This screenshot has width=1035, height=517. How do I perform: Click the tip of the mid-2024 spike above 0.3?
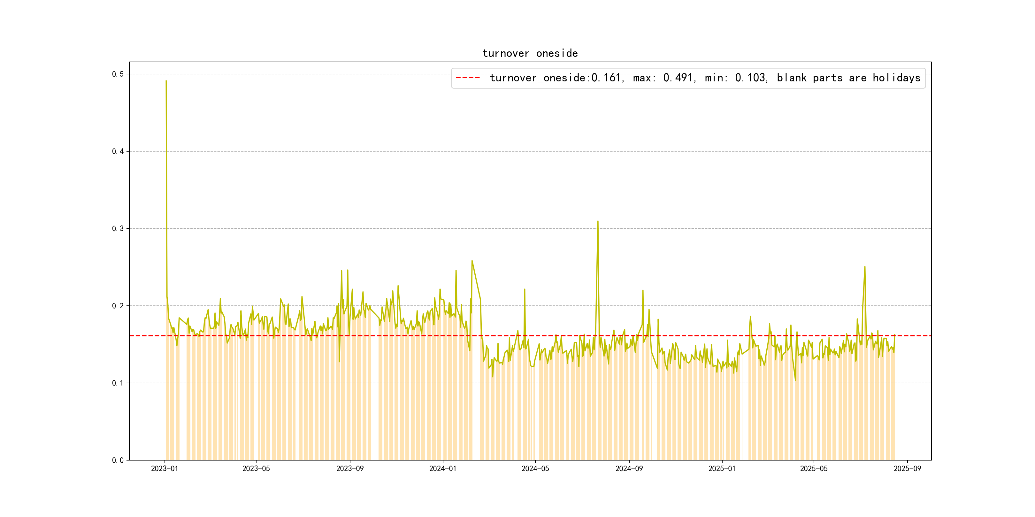(598, 221)
